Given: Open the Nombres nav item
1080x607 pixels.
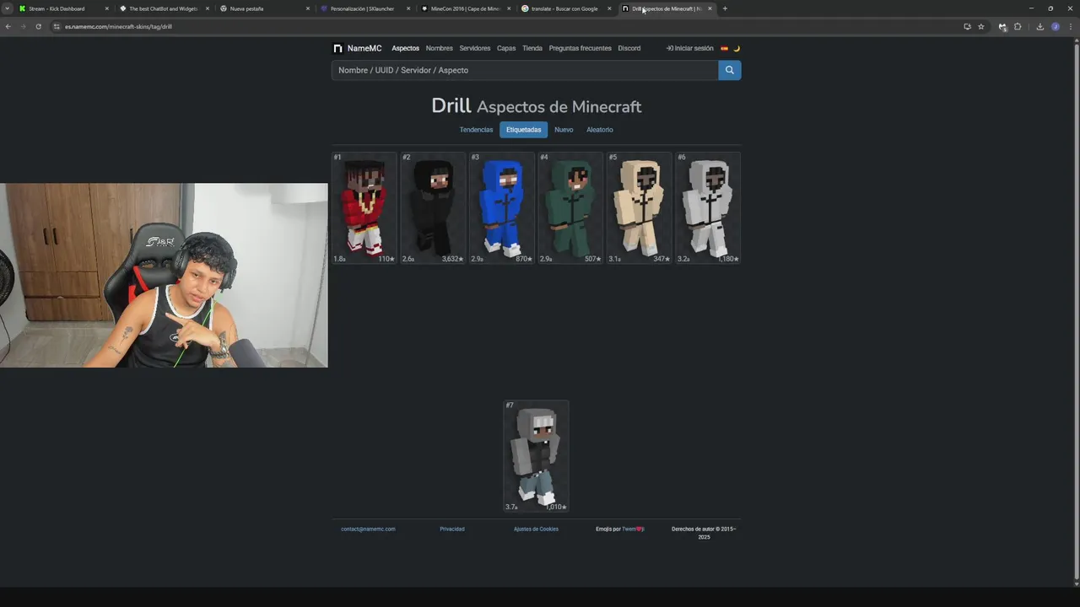Looking at the screenshot, I should coord(439,48).
